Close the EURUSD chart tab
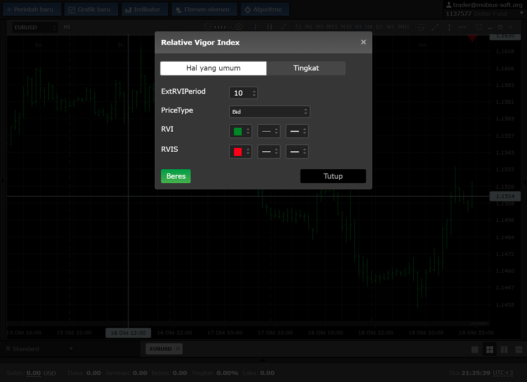The width and height of the screenshot is (527, 382). [178, 349]
